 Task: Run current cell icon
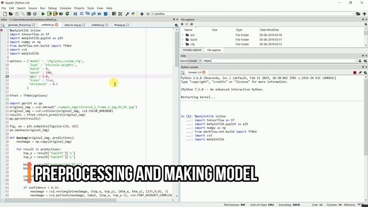pos(49,14)
